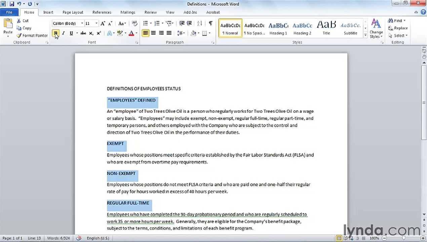Toggle Underline formatting button
Viewport: 427px width, 242px height.
point(71,33)
